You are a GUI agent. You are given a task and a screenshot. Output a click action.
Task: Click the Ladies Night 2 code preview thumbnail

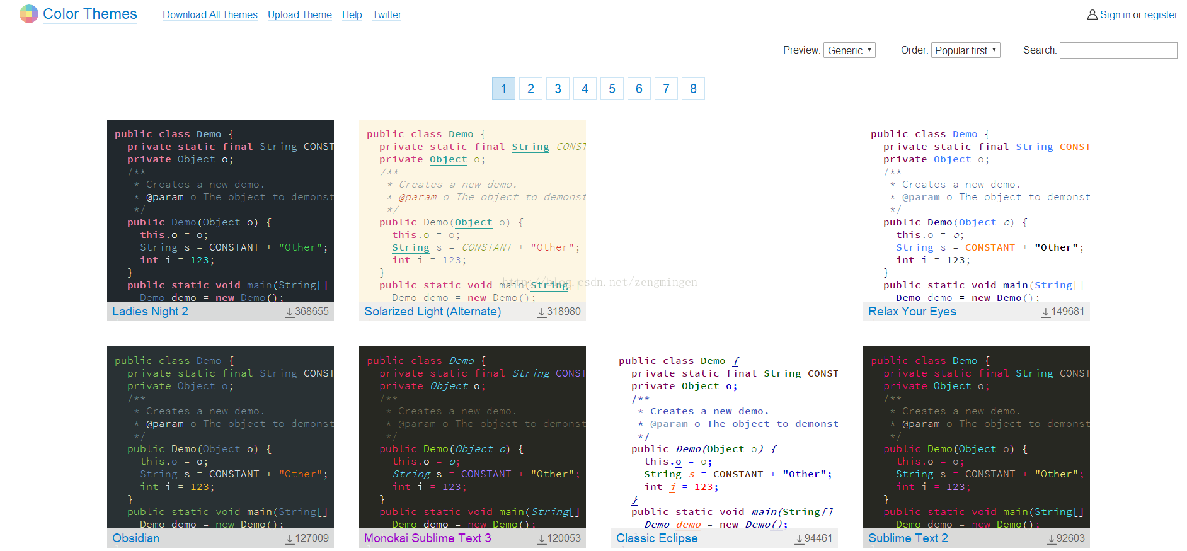tap(221, 211)
